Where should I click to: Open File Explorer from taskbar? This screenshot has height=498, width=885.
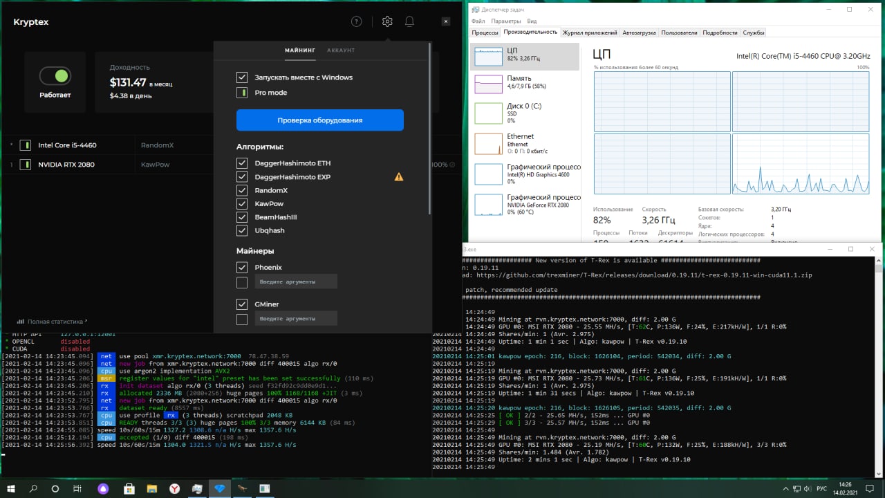coord(151,488)
